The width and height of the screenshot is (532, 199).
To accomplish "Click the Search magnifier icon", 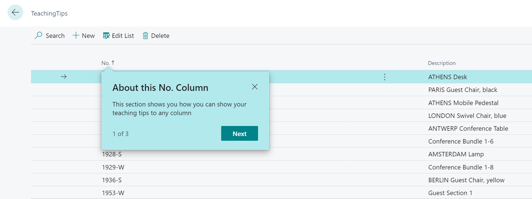I will pyautogui.click(x=38, y=35).
